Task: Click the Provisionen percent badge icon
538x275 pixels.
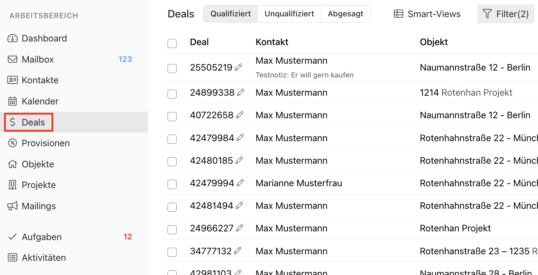Action: [12, 143]
